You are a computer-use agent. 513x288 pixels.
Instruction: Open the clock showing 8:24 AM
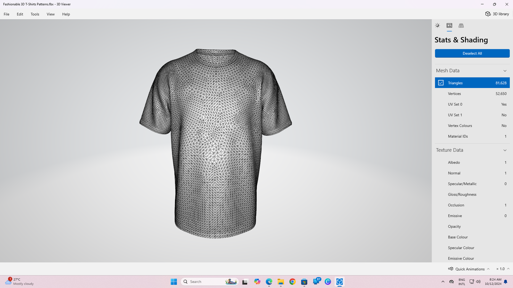coord(493,282)
